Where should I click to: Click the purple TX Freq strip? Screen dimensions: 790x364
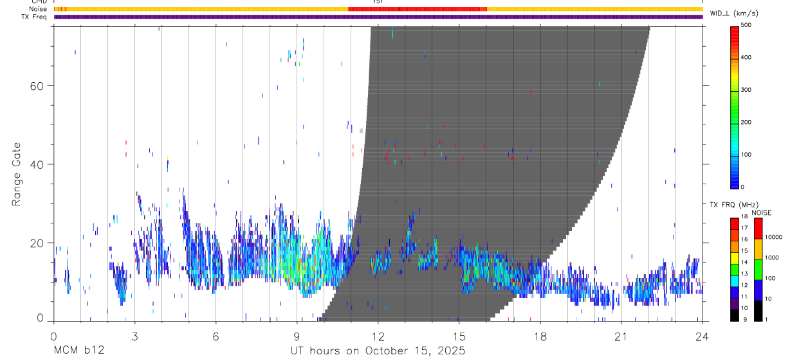click(378, 17)
